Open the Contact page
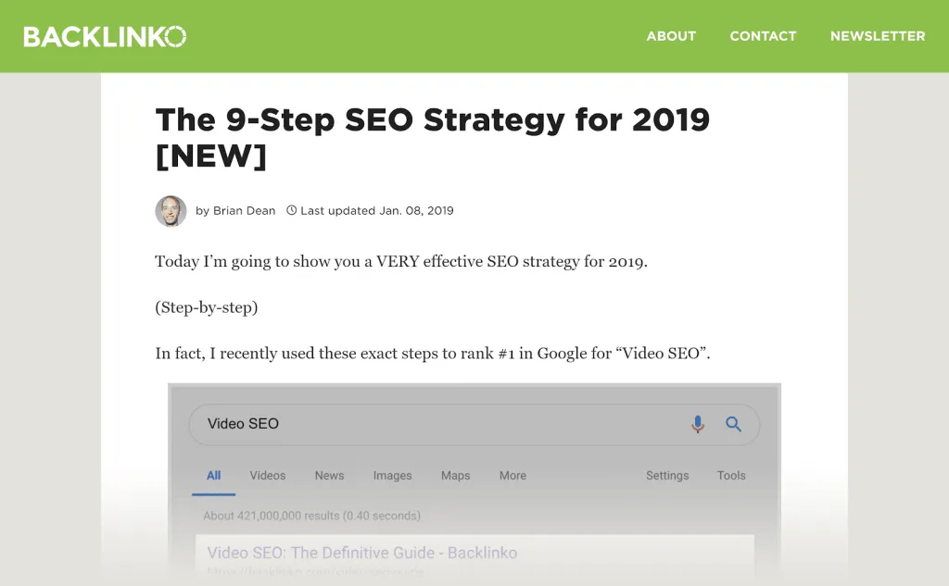 (x=763, y=36)
